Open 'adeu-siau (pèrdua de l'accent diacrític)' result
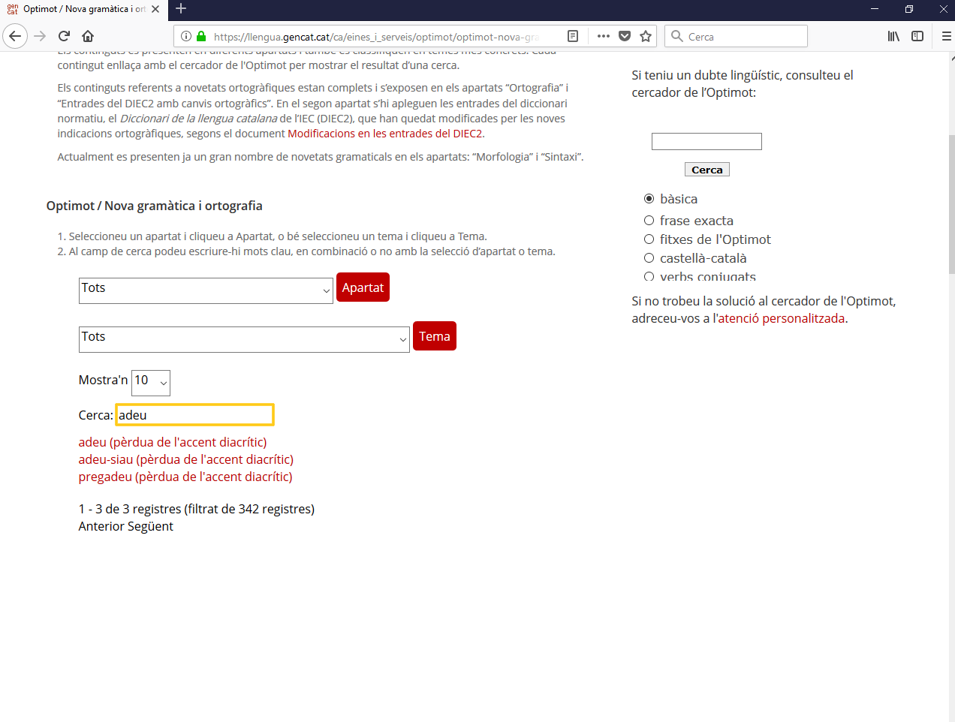Screen dimensions: 955x722 pos(185,459)
